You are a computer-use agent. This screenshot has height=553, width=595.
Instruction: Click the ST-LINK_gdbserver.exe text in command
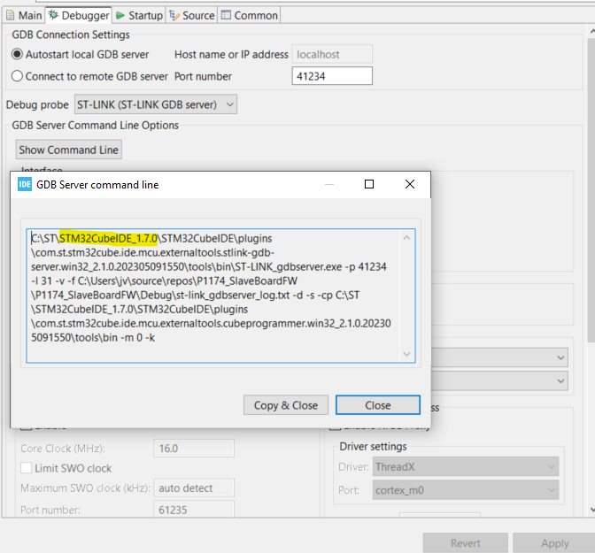(x=289, y=266)
